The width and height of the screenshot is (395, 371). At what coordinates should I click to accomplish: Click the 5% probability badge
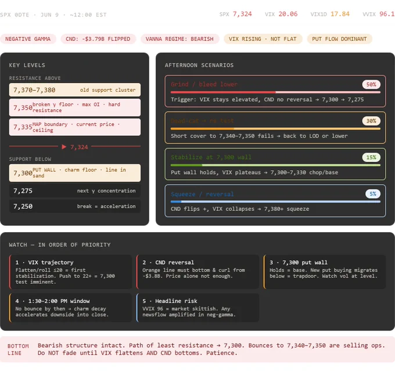click(373, 194)
